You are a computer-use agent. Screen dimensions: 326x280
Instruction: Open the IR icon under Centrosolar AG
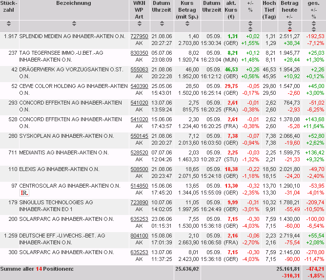24,193
